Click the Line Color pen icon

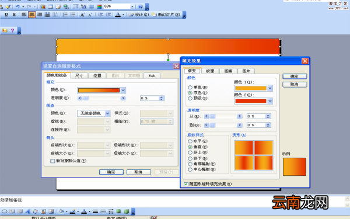pyautogui.click(x=72, y=211)
